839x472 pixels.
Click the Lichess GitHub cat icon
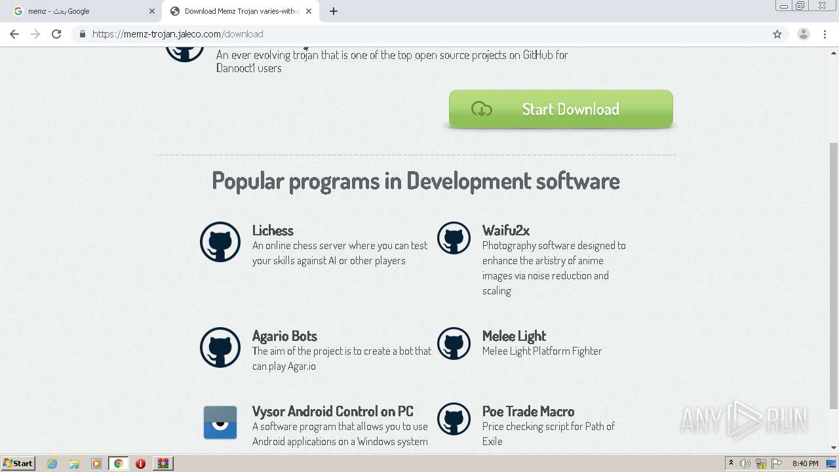220,242
